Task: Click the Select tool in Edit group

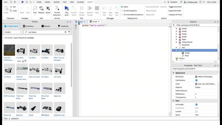Action: tap(48, 8)
